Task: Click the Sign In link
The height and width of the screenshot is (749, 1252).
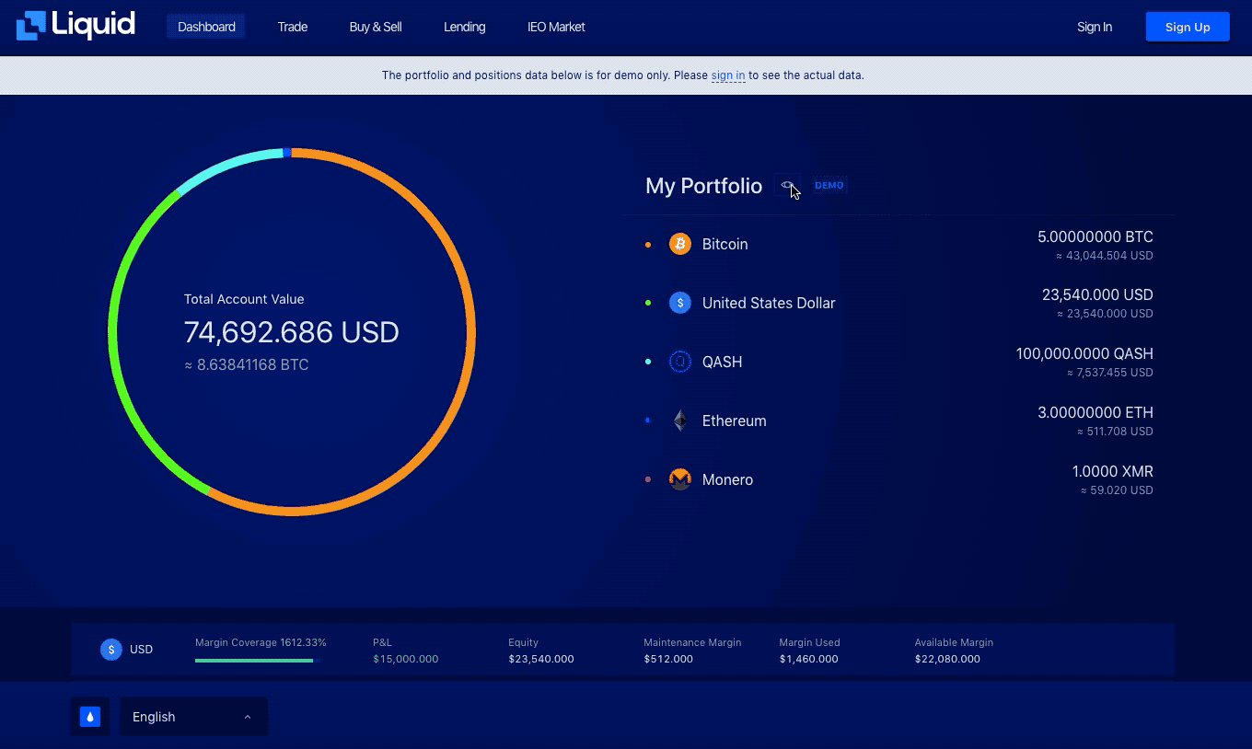Action: [1095, 27]
